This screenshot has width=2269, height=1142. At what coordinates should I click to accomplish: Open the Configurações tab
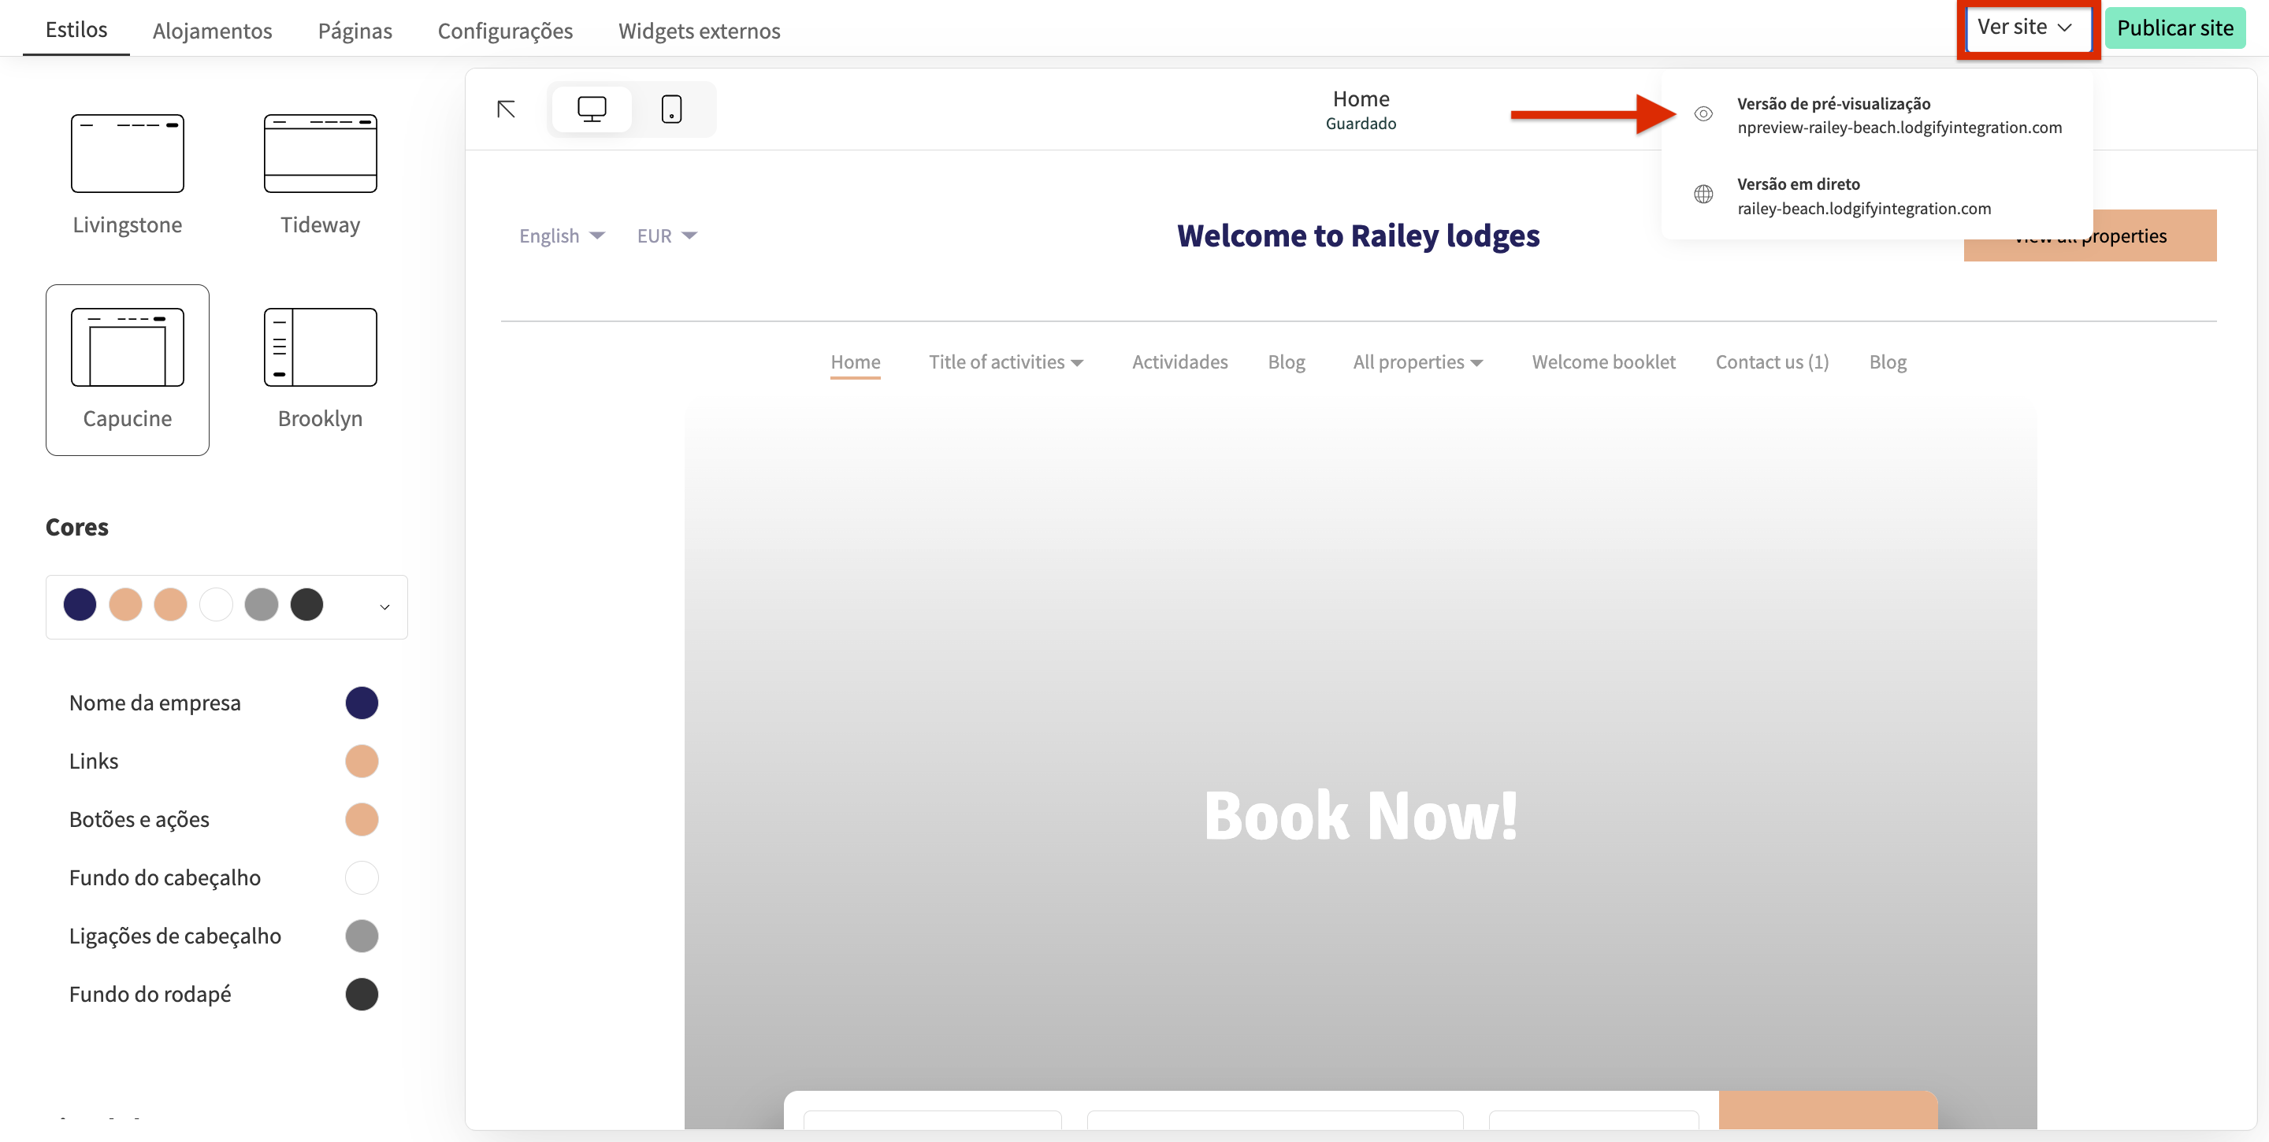click(505, 31)
